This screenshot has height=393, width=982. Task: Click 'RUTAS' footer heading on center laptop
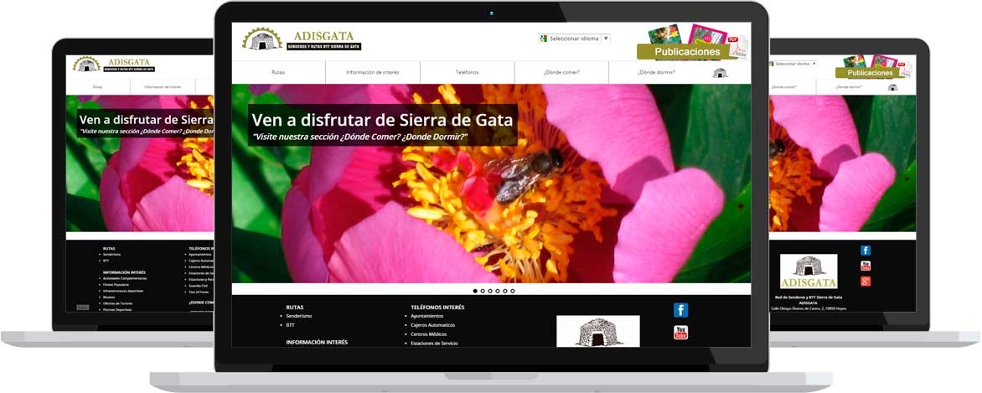coord(294,308)
